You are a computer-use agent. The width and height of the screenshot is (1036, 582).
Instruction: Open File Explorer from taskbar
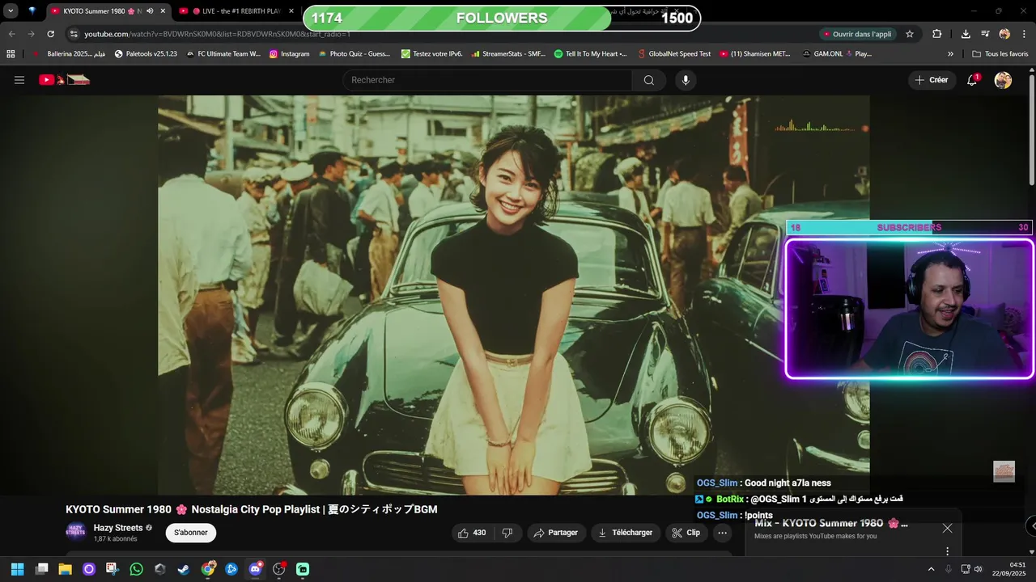click(65, 569)
